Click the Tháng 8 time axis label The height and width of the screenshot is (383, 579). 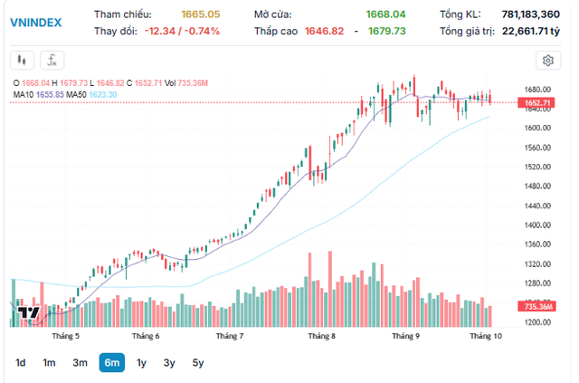click(x=322, y=336)
